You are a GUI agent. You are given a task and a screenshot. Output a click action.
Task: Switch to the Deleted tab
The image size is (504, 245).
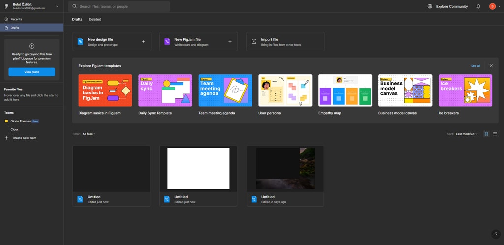(95, 19)
